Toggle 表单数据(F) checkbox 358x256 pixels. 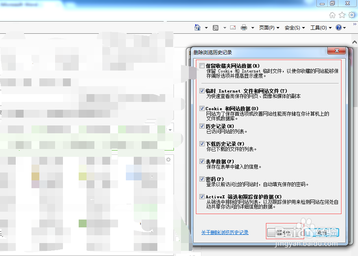pos(202,162)
